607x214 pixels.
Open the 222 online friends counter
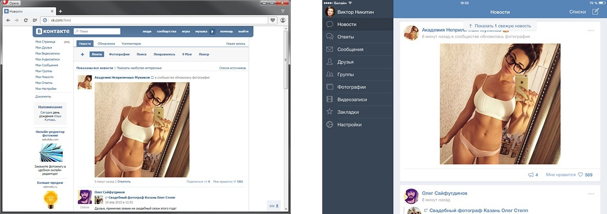pyautogui.click(x=274, y=206)
